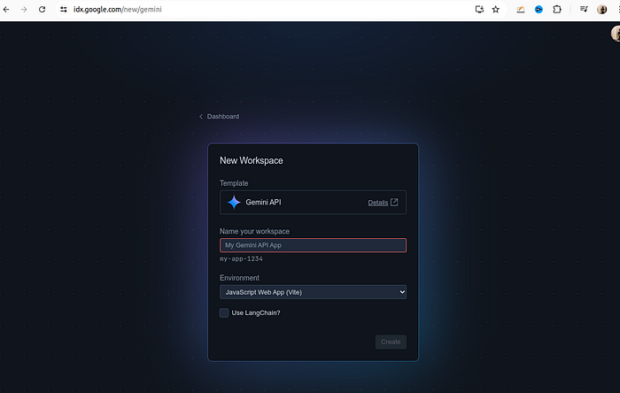Open the Environment dropdown
This screenshot has width=620, height=393.
pyautogui.click(x=313, y=292)
